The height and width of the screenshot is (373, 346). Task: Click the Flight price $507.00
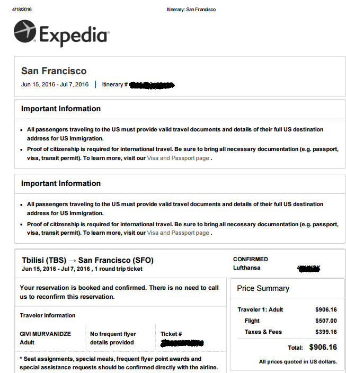(x=325, y=321)
